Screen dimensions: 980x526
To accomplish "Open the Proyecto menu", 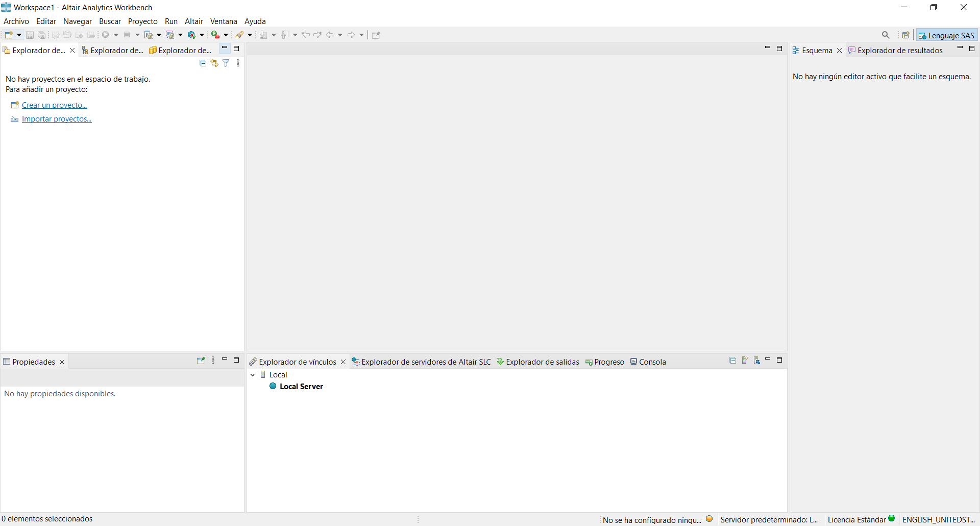I will (143, 21).
